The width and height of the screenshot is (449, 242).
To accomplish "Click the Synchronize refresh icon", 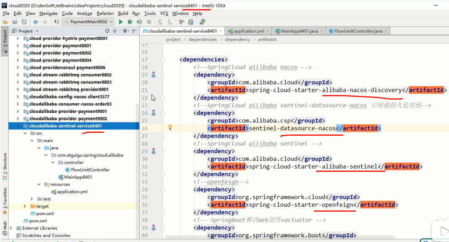I will point(25,22).
